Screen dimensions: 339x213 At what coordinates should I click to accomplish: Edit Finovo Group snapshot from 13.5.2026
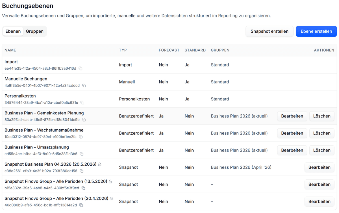click(320, 184)
